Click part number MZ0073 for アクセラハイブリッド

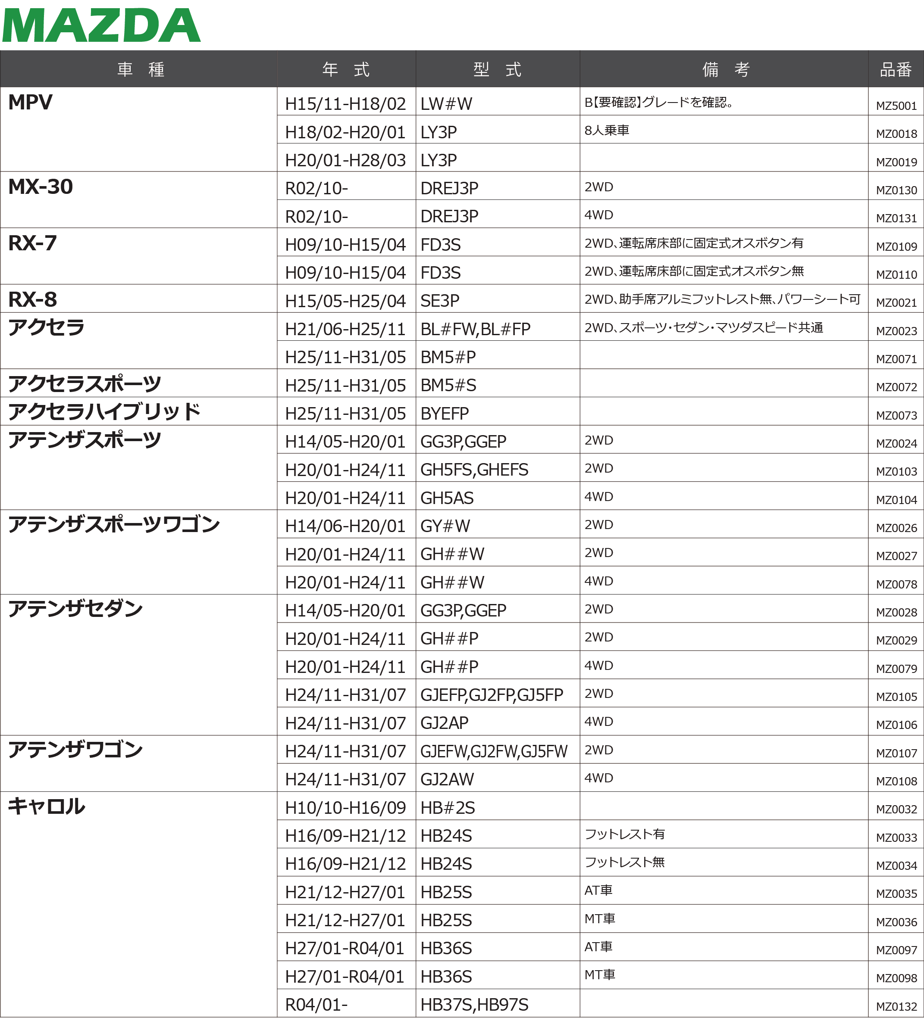click(896, 416)
